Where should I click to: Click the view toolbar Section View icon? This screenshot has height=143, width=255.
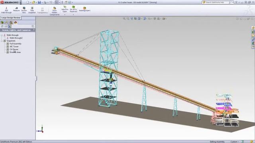135,19
